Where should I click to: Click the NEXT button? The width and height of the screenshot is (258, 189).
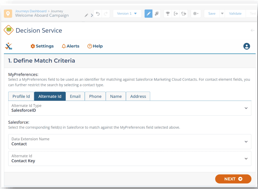coord(233,179)
